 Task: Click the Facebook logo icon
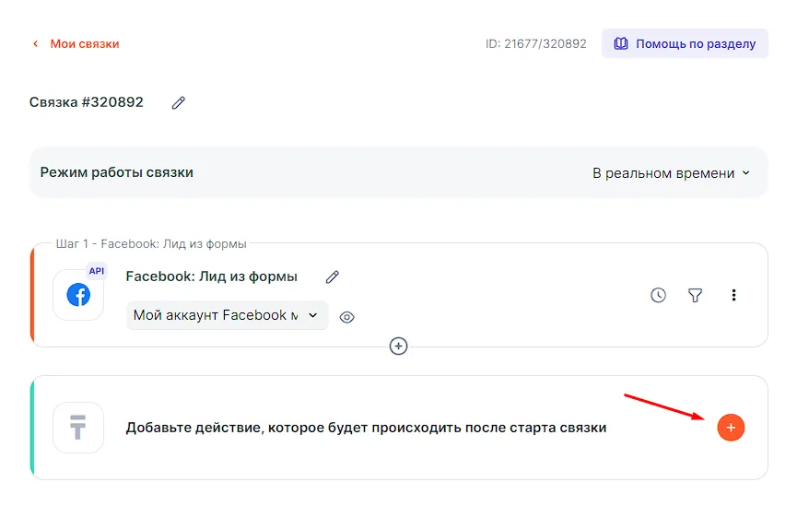tap(78, 295)
